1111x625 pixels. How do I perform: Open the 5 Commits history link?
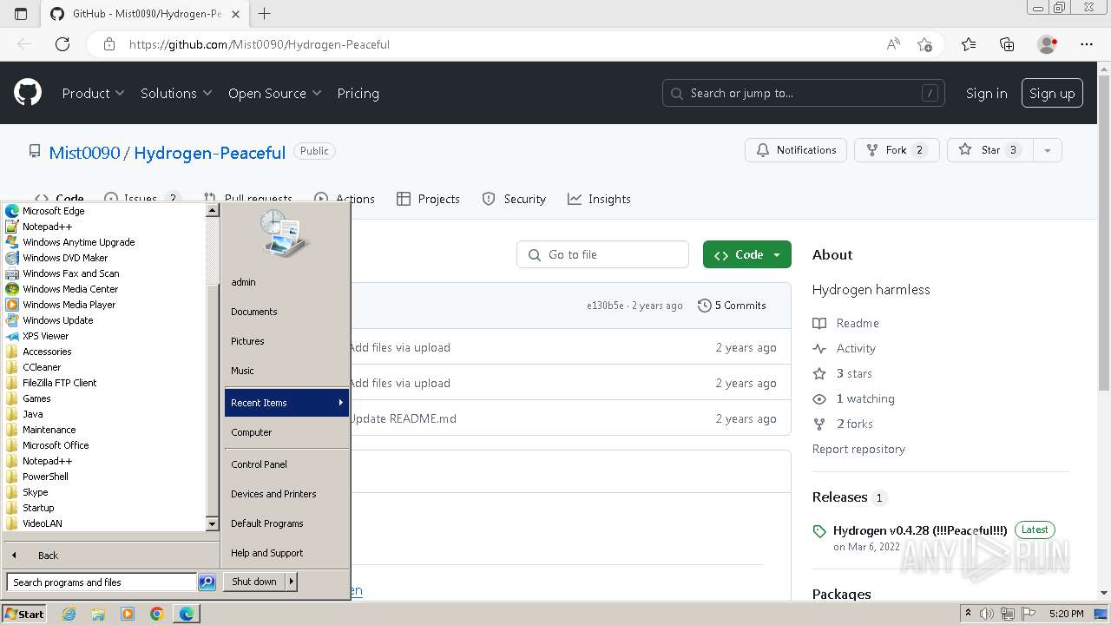(732, 306)
